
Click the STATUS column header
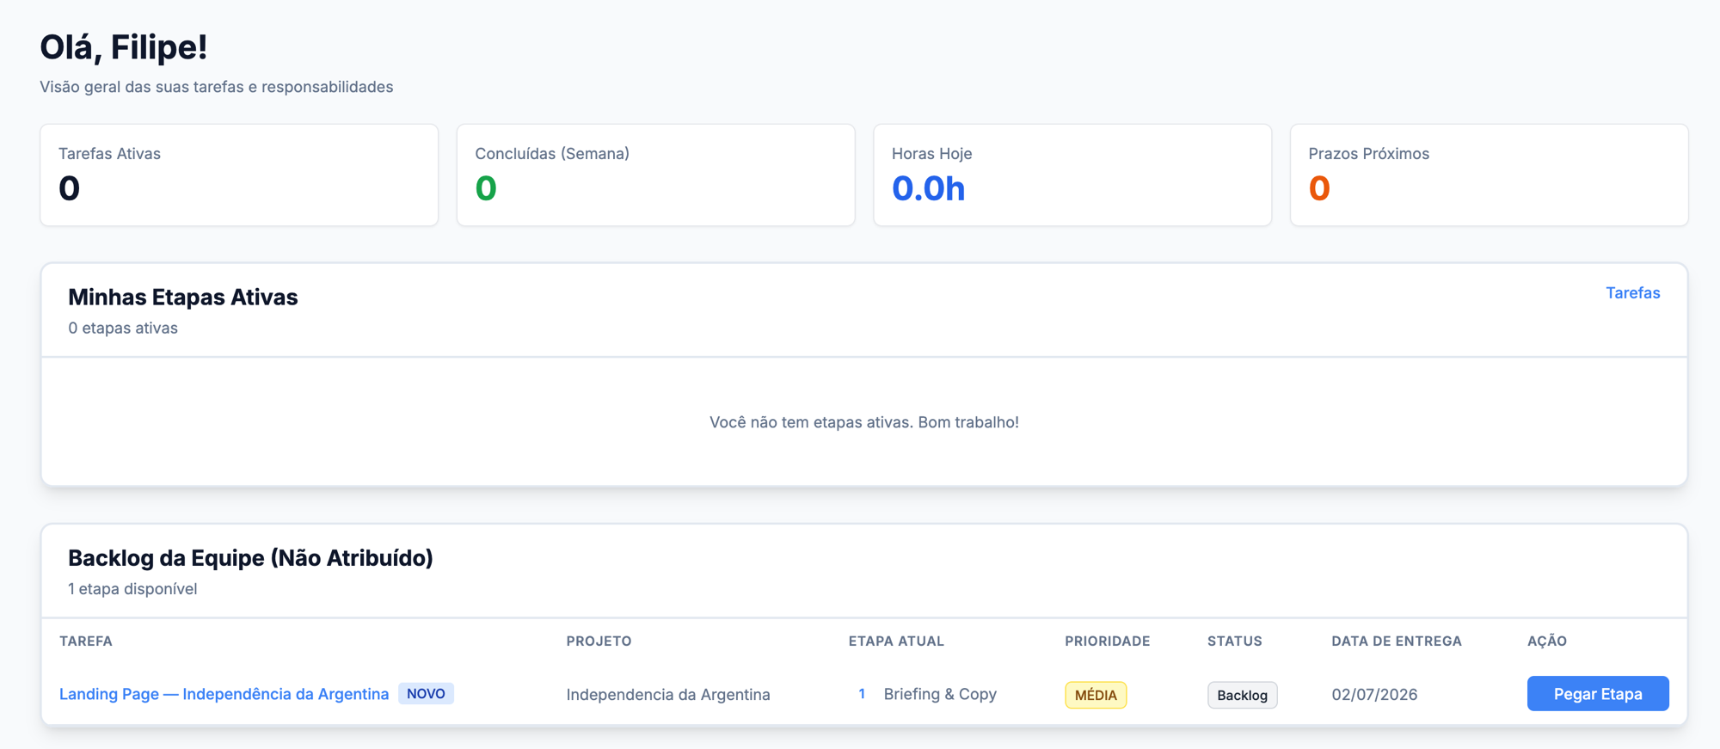click(1234, 642)
